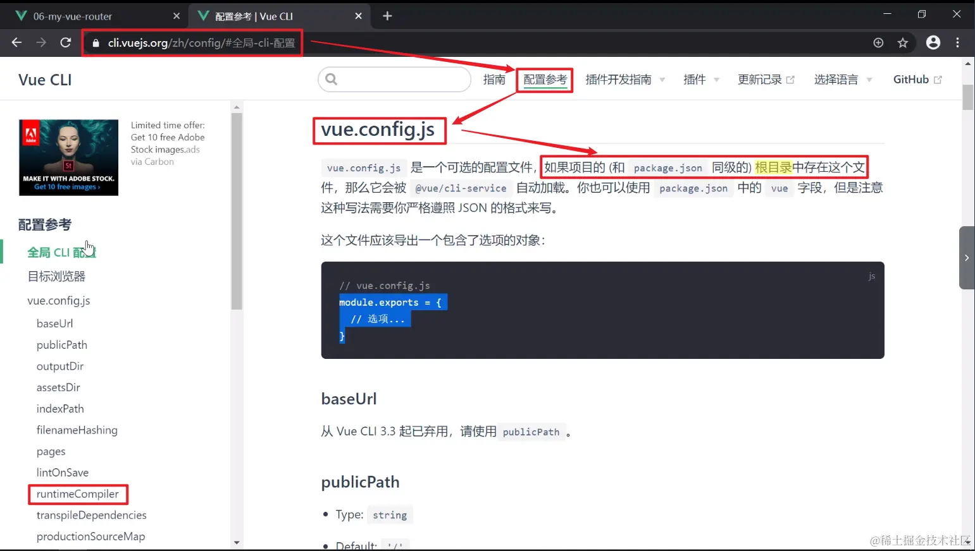Click the install/add circle icon in address bar
975x551 pixels.
coord(878,42)
